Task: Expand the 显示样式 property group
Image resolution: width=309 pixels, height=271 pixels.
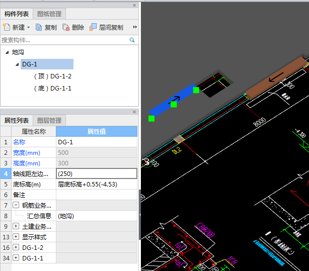Action: coord(16,237)
